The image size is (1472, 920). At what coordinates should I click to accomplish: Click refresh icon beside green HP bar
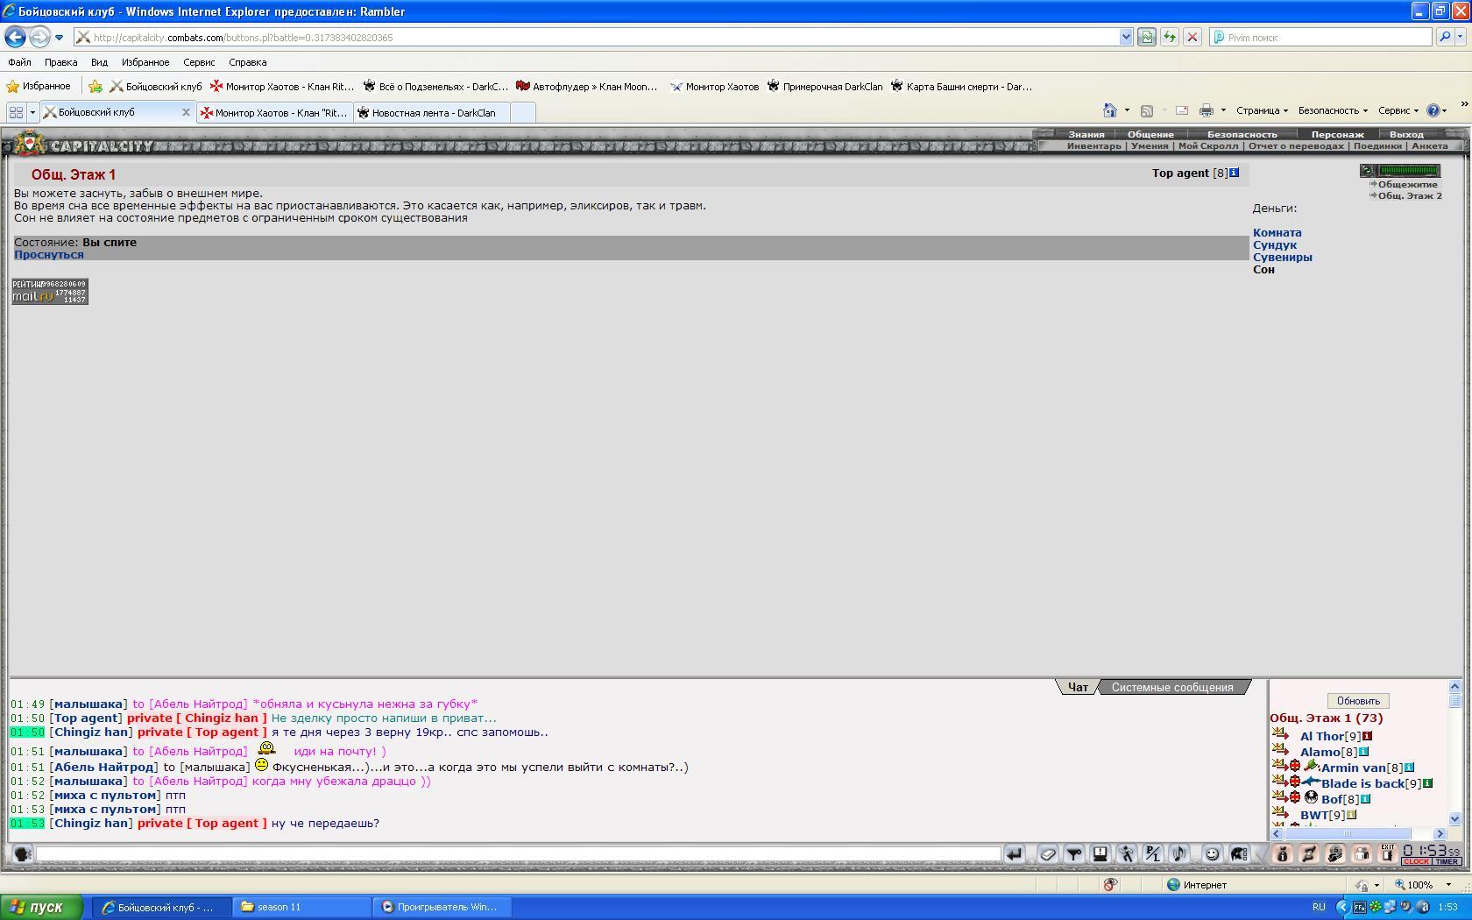[1367, 171]
